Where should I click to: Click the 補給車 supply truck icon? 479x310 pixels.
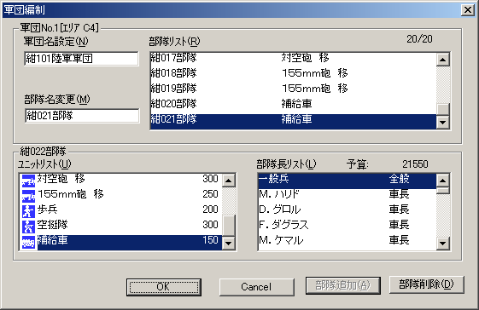[28, 243]
